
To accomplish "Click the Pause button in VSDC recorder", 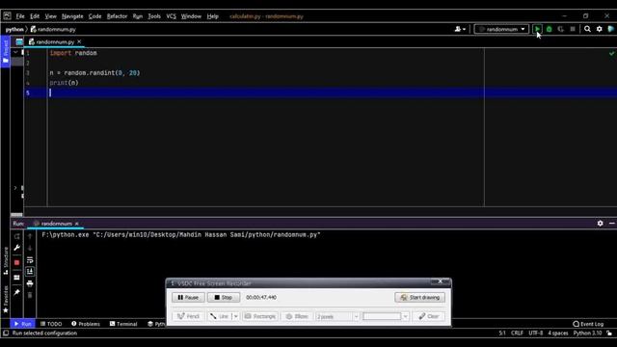I will coord(188,297).
